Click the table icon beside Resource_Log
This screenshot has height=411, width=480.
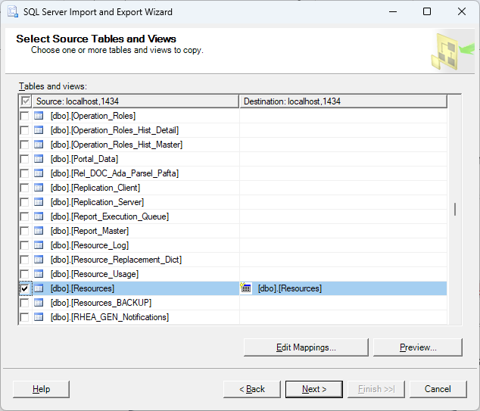point(39,245)
